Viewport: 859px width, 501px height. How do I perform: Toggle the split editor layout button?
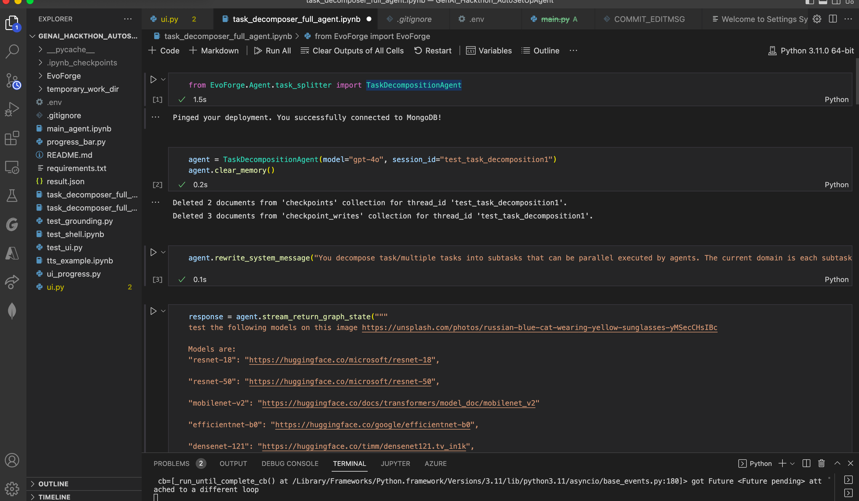point(833,19)
